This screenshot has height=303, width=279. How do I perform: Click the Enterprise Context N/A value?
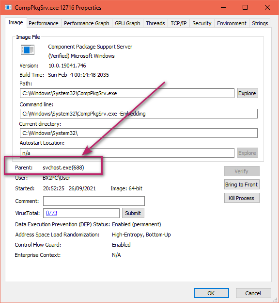click(x=116, y=255)
